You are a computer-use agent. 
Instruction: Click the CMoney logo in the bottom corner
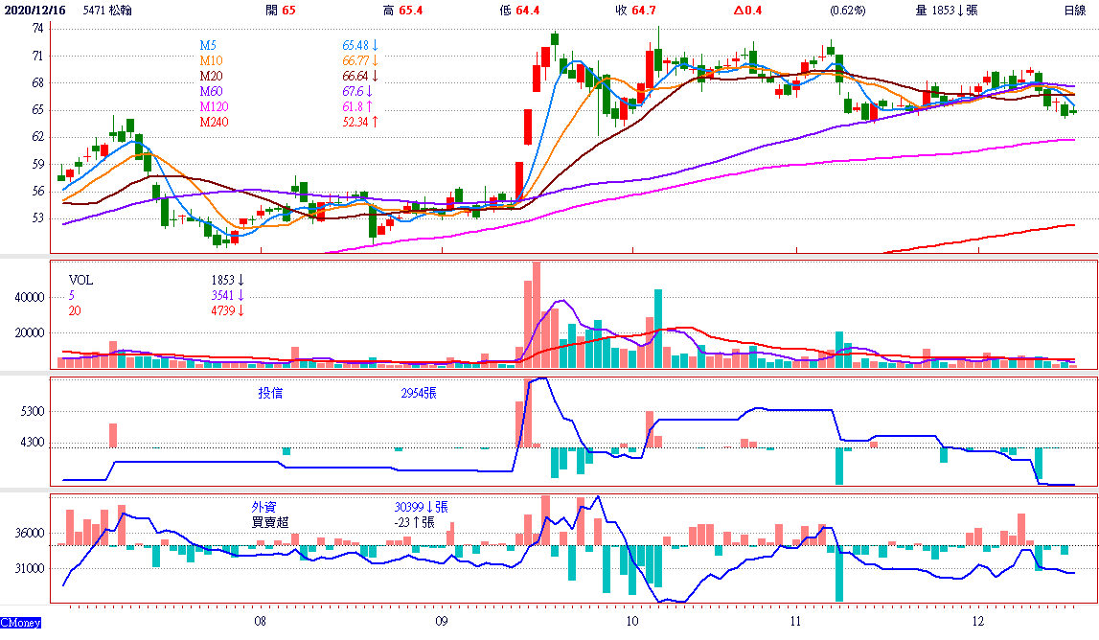click(21, 624)
